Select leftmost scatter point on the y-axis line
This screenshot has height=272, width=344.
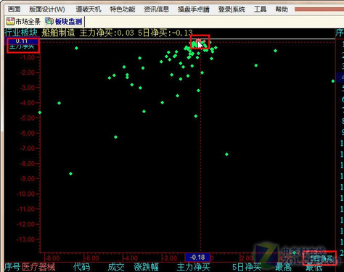(40, 112)
